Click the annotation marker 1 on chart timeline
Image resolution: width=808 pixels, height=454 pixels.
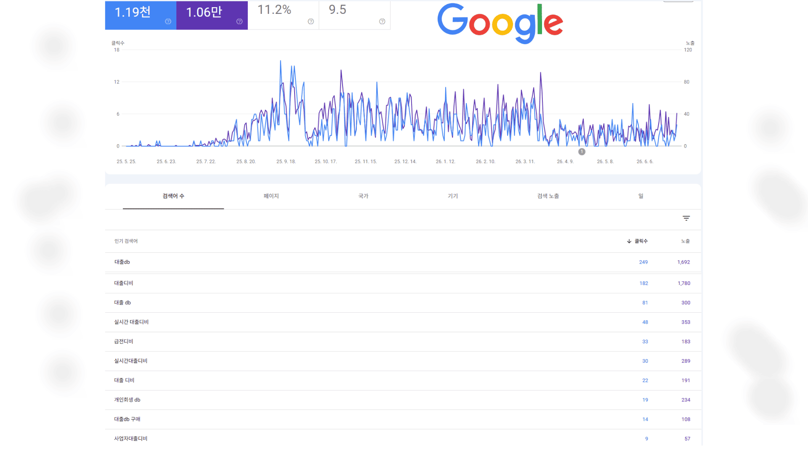582,152
